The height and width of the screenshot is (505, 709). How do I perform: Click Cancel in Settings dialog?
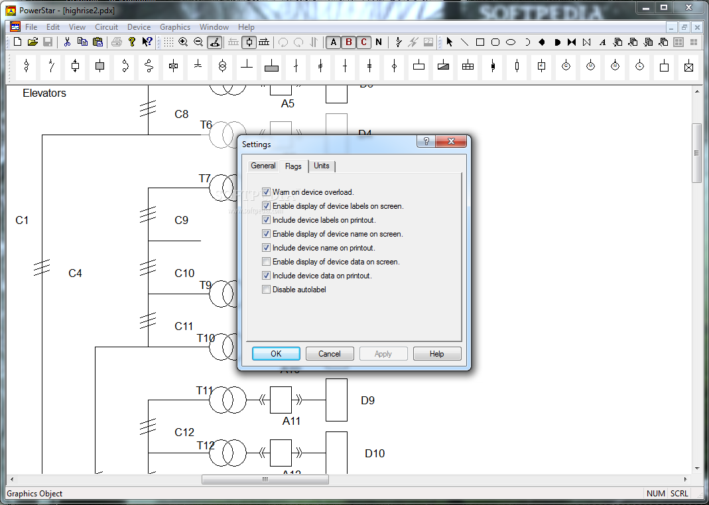330,354
